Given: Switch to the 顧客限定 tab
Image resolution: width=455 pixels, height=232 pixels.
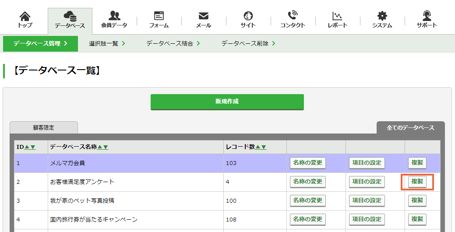Looking at the screenshot, I should (x=43, y=128).
